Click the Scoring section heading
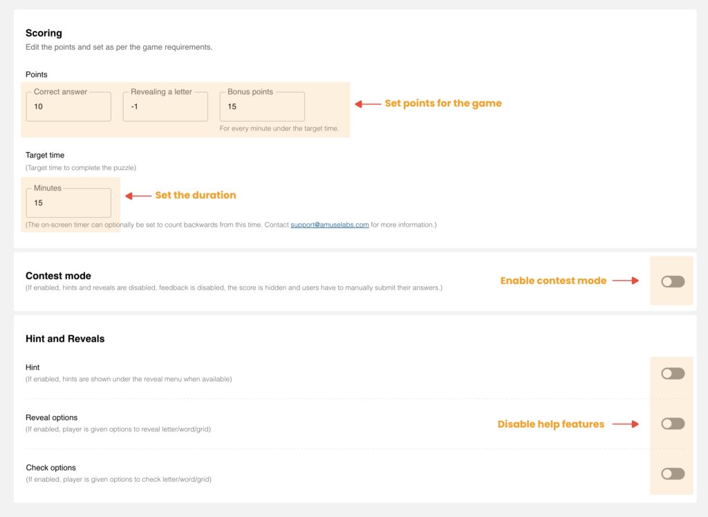The width and height of the screenshot is (708, 517). [44, 33]
